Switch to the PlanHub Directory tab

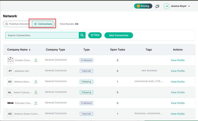[x=17, y=24]
